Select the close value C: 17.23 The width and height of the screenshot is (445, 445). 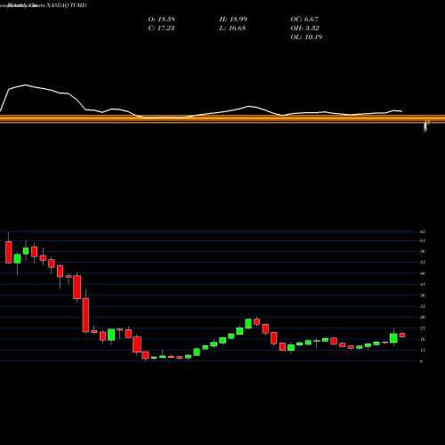coord(161,28)
